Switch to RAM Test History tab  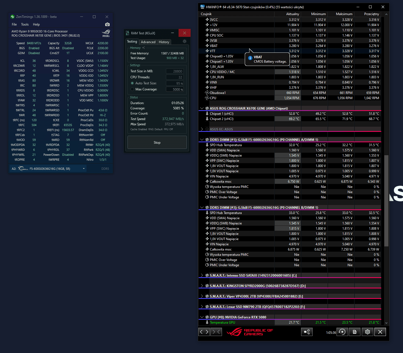(x=164, y=42)
